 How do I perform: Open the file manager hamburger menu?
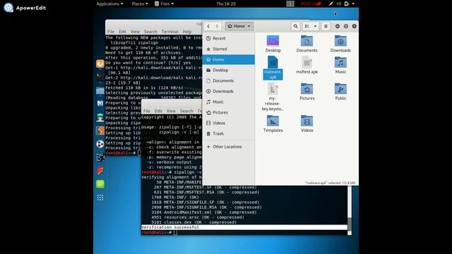(326, 26)
